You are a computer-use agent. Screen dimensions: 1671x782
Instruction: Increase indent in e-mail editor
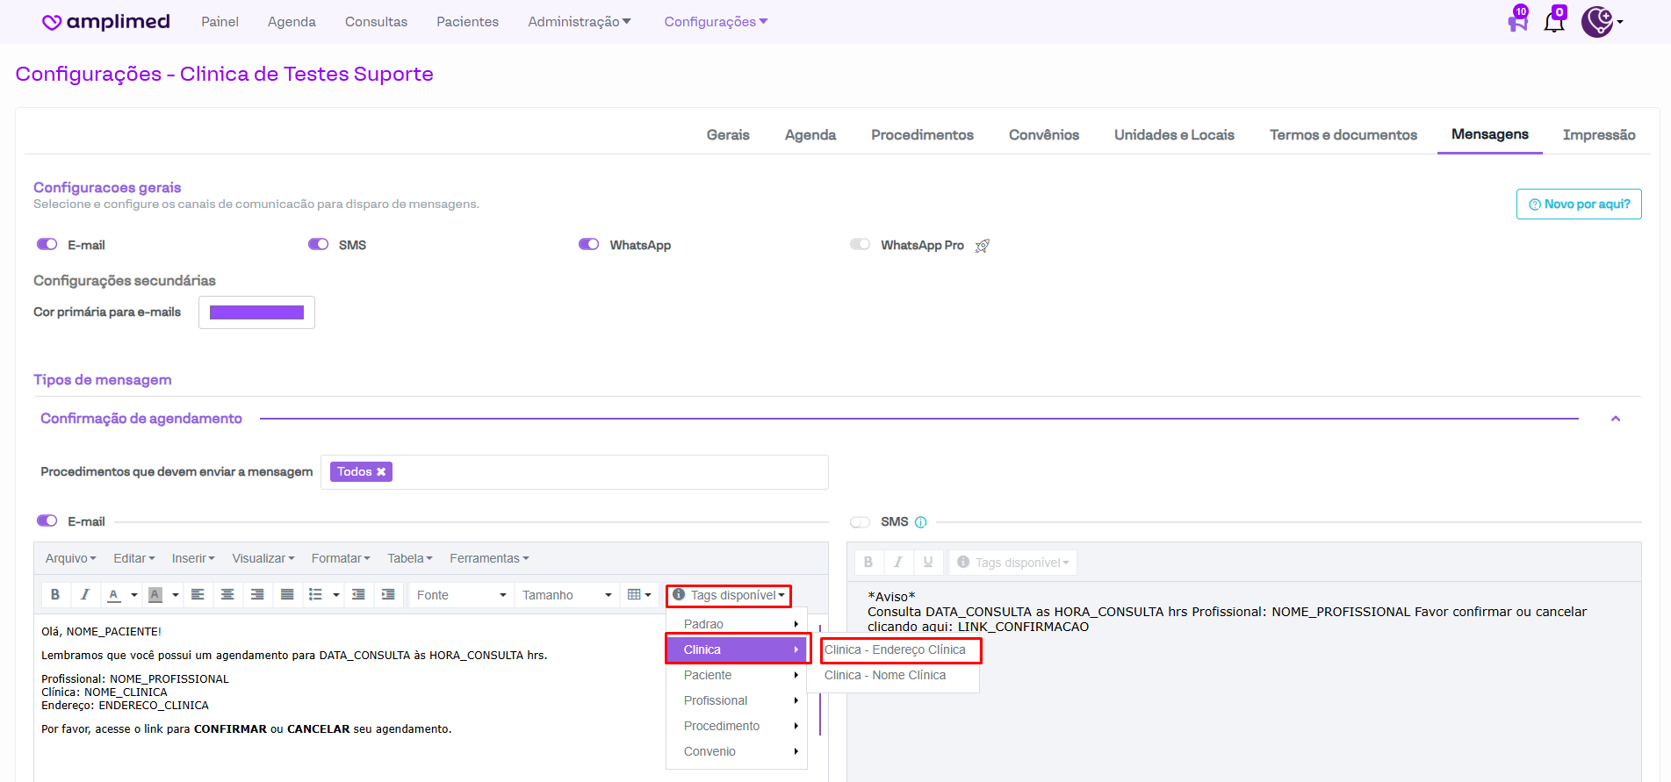pyautogui.click(x=388, y=595)
